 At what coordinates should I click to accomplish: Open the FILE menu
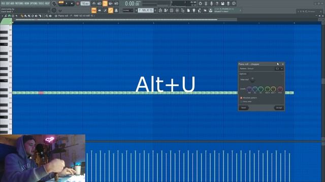click(x=3, y=4)
